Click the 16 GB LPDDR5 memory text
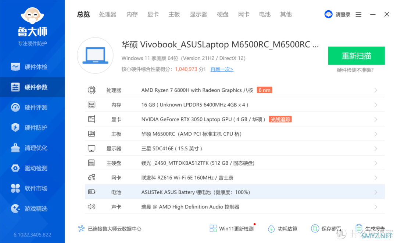 (194, 105)
